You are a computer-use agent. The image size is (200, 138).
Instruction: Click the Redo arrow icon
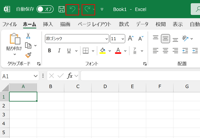pos(87,9)
